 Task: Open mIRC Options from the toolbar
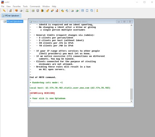(11, 11)
